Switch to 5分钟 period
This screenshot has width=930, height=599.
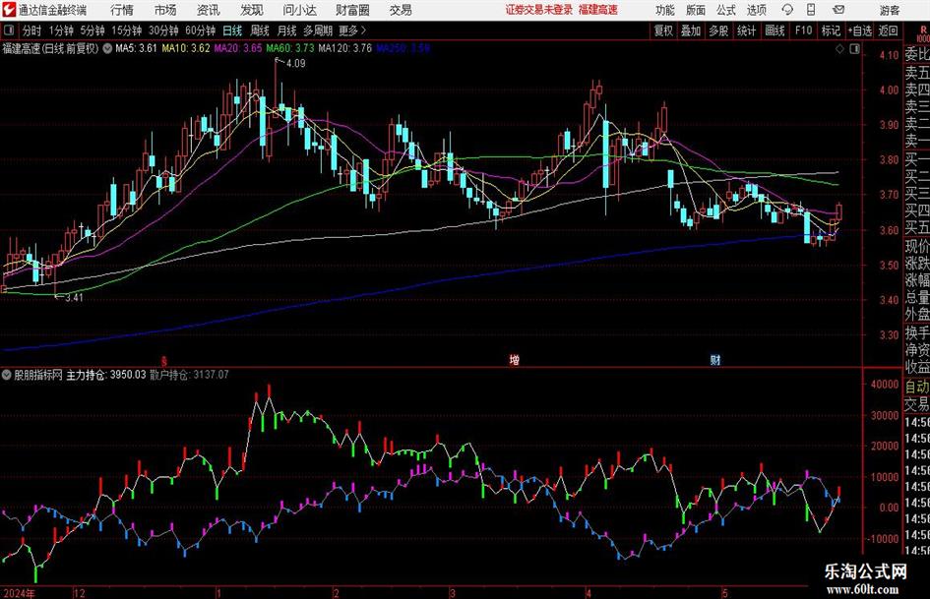click(x=93, y=30)
